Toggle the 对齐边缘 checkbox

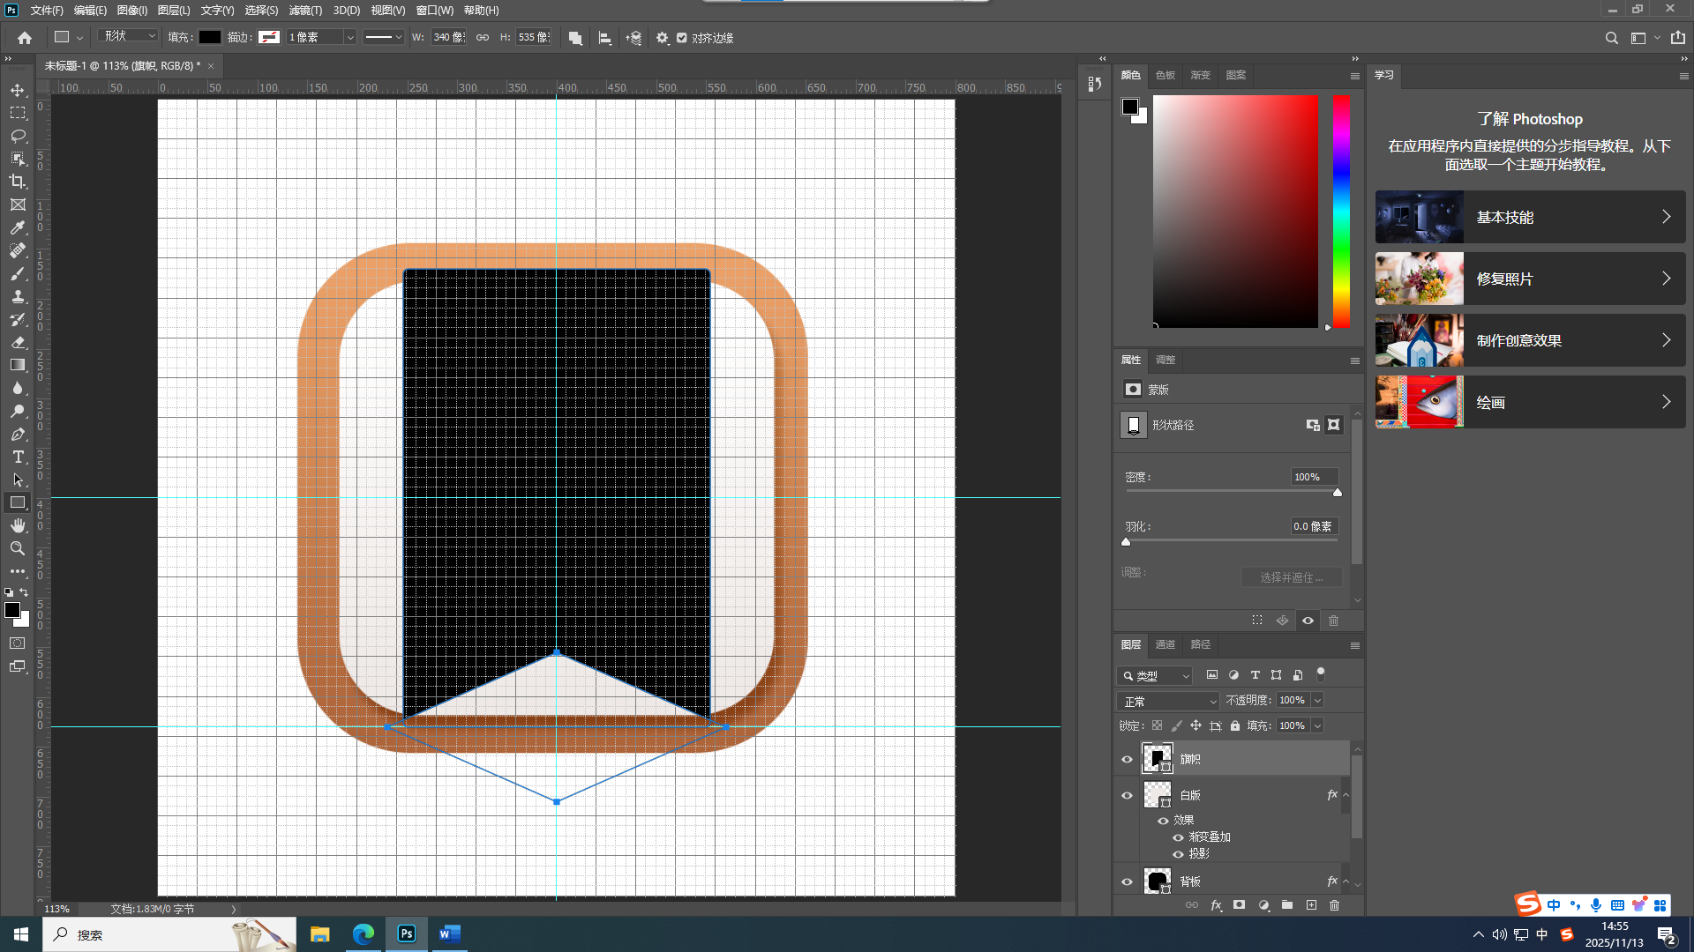pyautogui.click(x=682, y=38)
